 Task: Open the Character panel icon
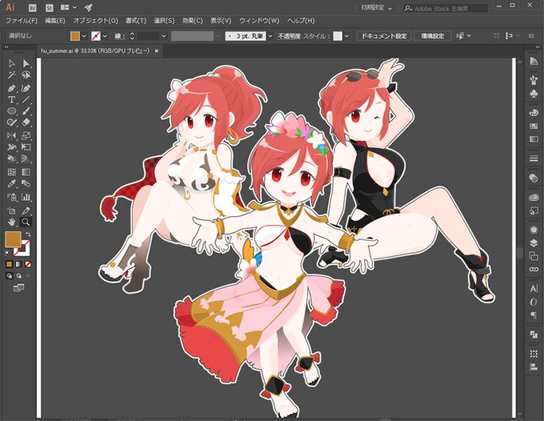pyautogui.click(x=534, y=289)
